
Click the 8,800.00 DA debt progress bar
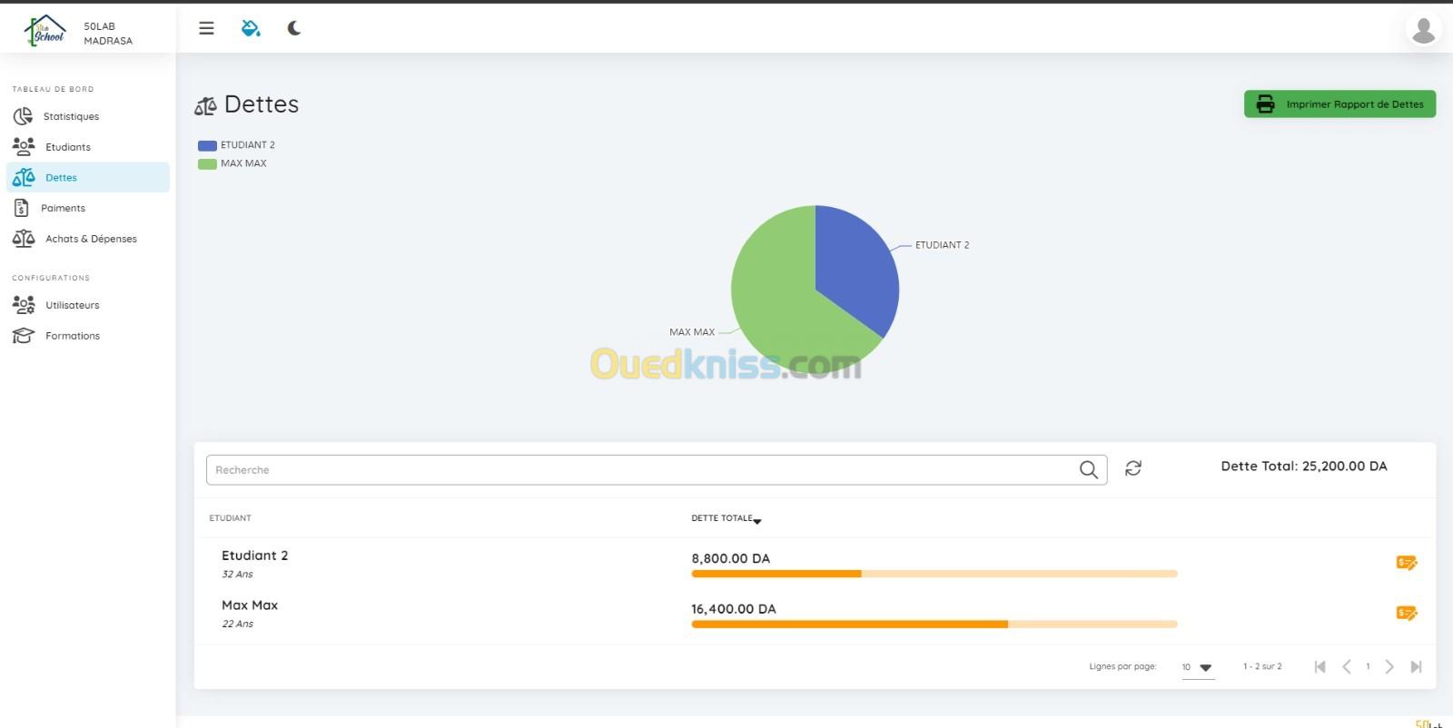[x=934, y=574]
